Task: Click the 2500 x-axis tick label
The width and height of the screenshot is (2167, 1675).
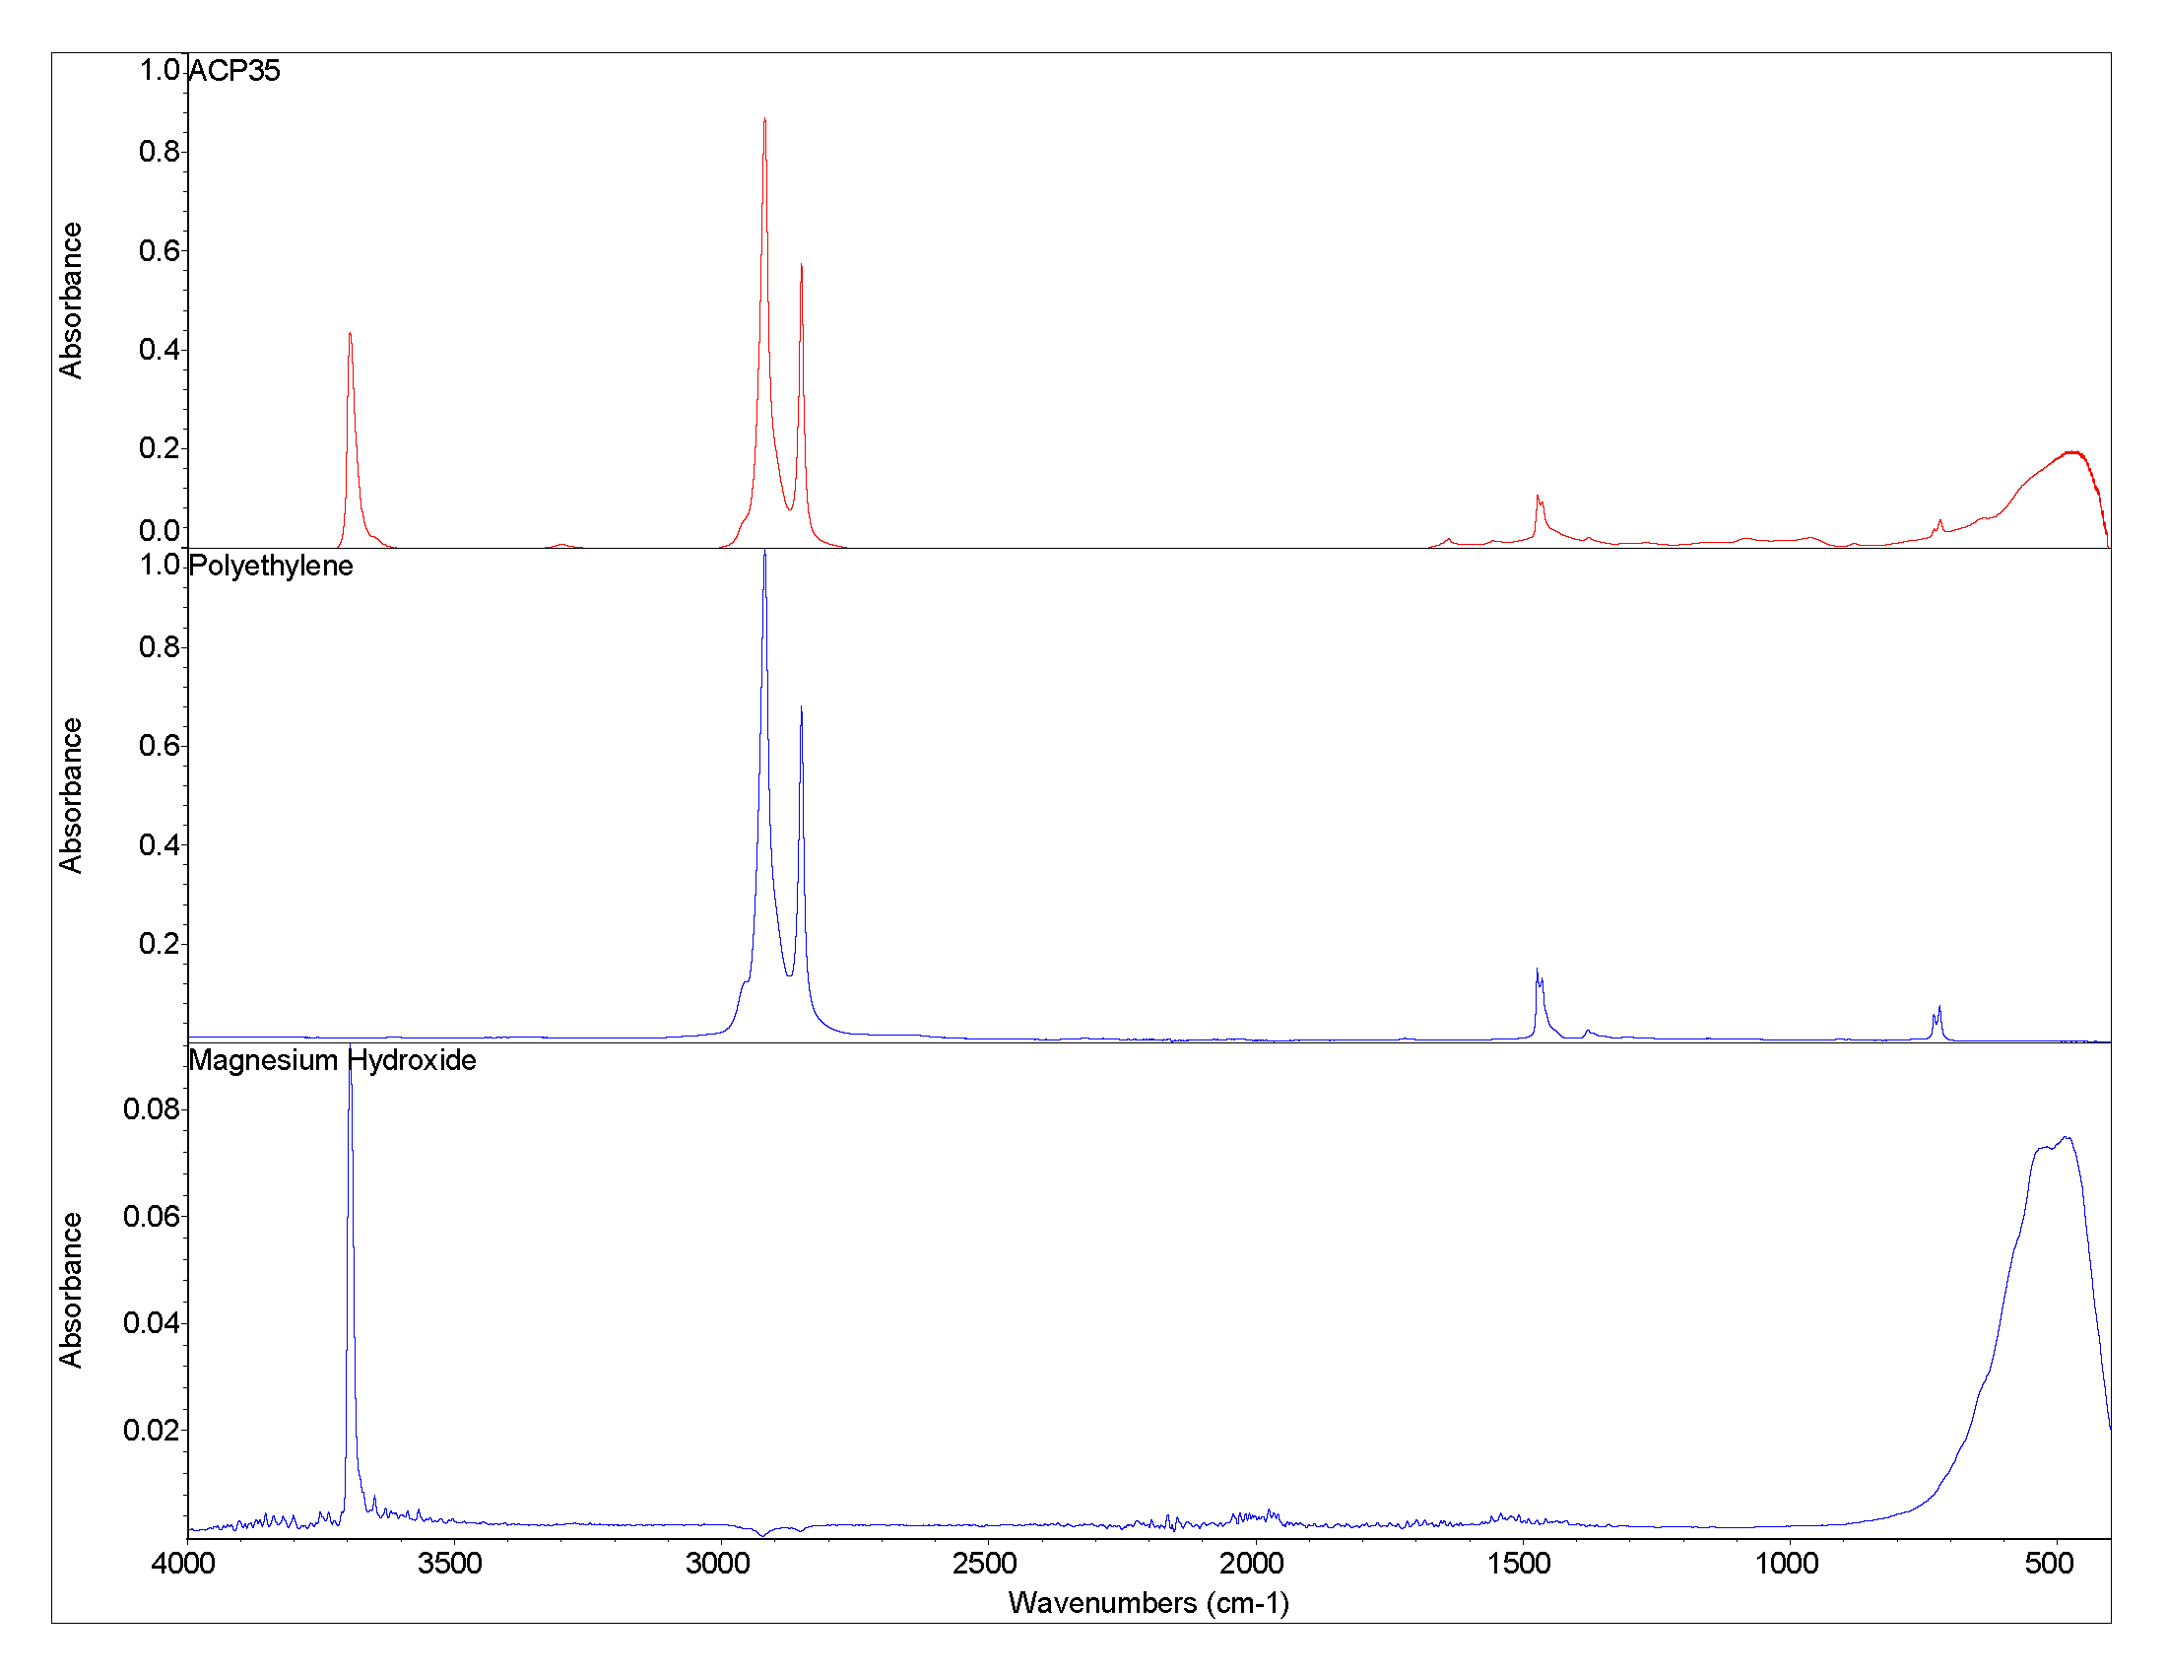Action: 985,1564
